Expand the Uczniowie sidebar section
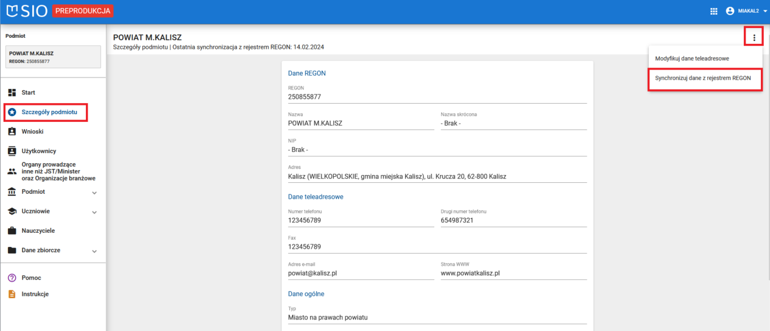 (94, 212)
